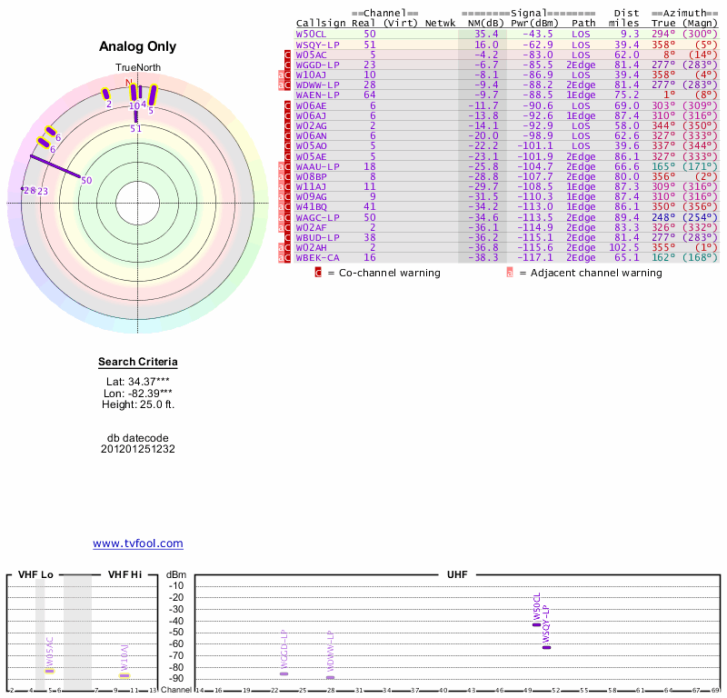Select the channel 2 marker on the radar plot

(106, 94)
